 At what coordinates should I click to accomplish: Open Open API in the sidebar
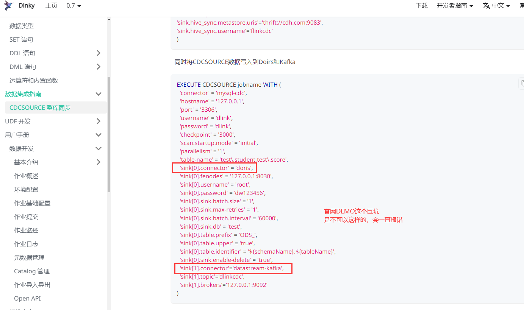click(27, 298)
